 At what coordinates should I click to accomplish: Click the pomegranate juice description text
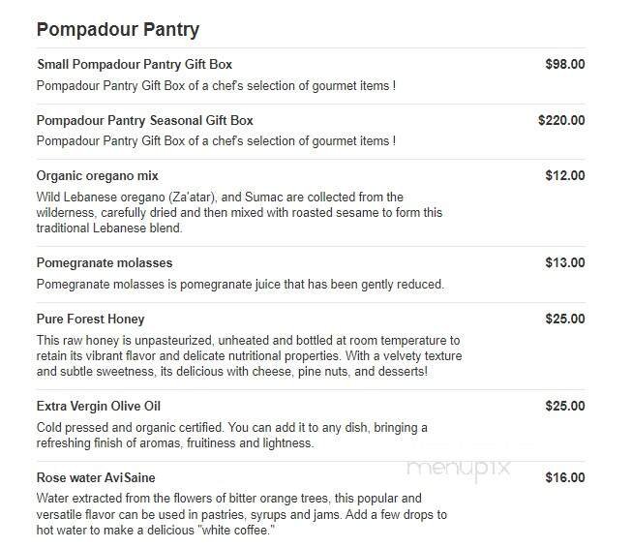click(239, 284)
